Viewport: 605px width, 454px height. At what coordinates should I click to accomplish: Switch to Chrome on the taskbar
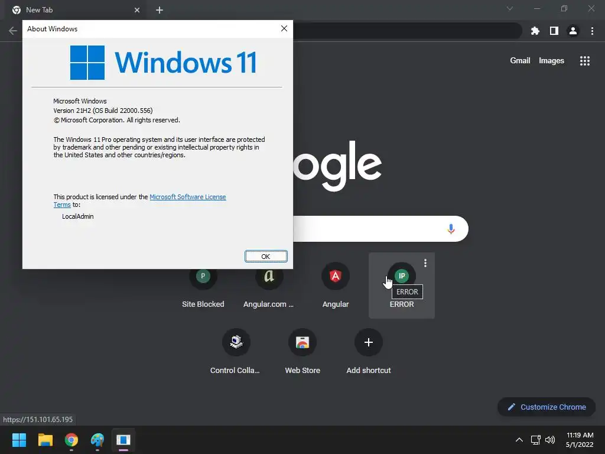(71, 440)
